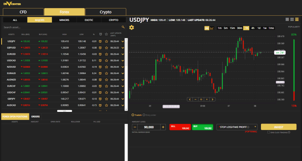
Task: Expand the NZDUSD row chevron
Action: [x=123, y=67]
